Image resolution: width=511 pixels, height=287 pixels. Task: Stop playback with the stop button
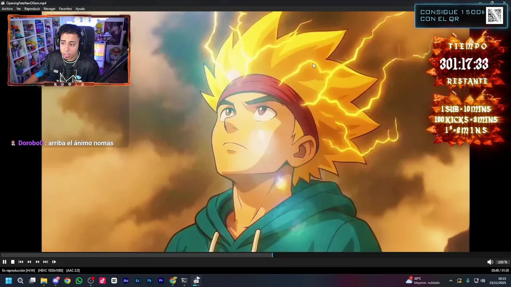point(13,262)
